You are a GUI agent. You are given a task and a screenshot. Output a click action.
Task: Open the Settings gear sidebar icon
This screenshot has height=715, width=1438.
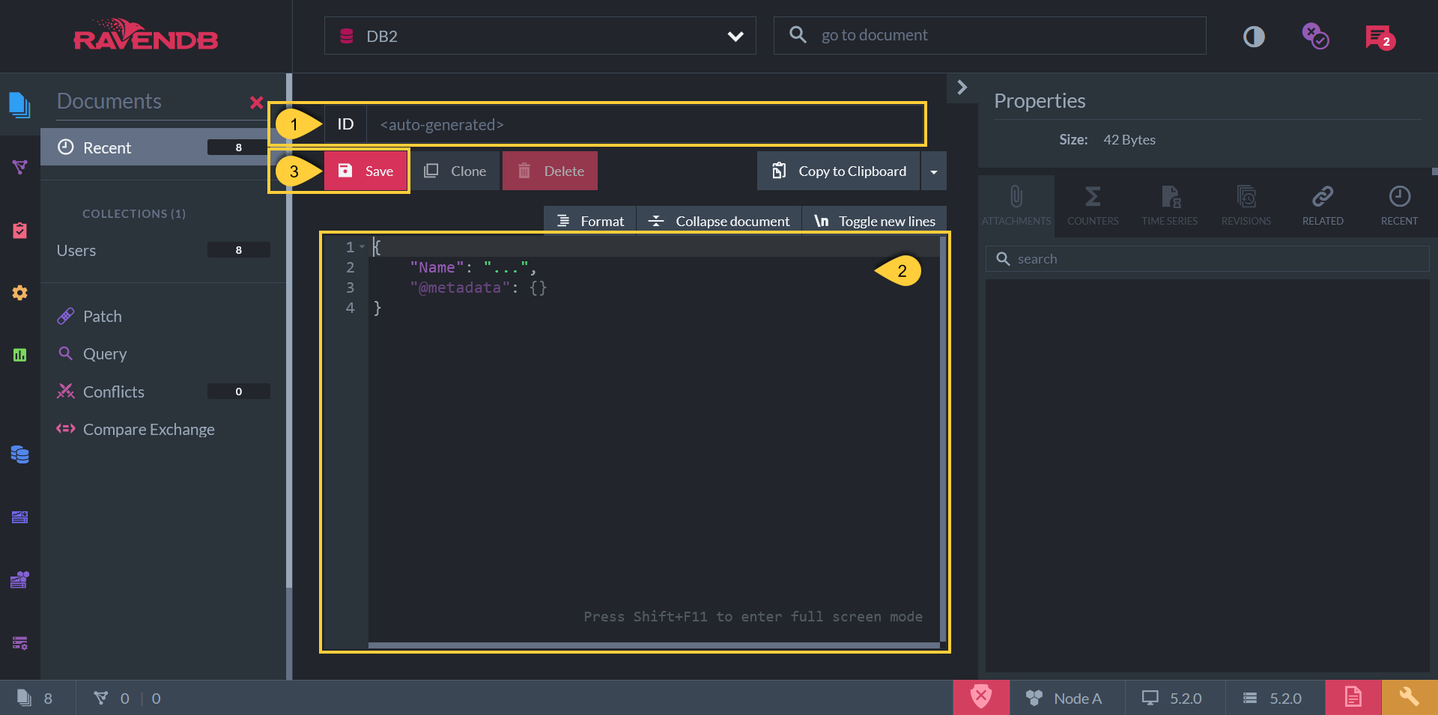tap(19, 293)
